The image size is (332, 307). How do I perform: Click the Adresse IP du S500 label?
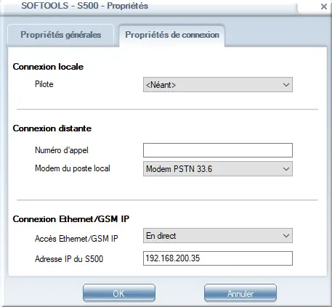pos(69,259)
